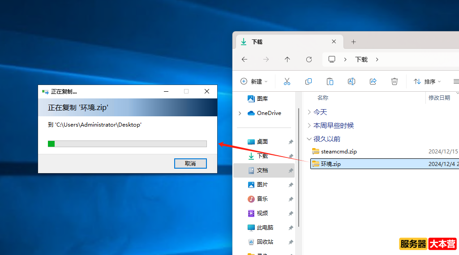This screenshot has width=459, height=255.
Task: Click the Rename icon in toolbar
Action: pyautogui.click(x=351, y=81)
